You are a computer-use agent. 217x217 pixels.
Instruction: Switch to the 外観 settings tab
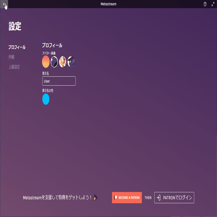coord(11,57)
